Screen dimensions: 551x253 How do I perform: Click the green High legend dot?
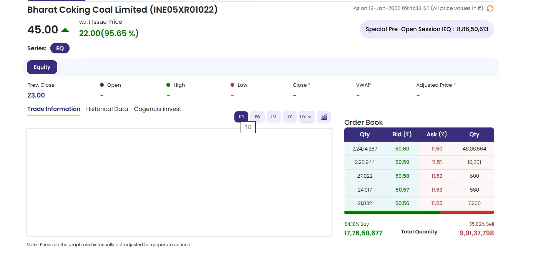tap(168, 85)
